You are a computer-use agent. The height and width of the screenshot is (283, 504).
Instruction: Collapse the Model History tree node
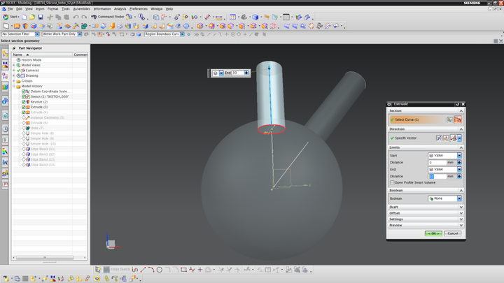click(14, 87)
